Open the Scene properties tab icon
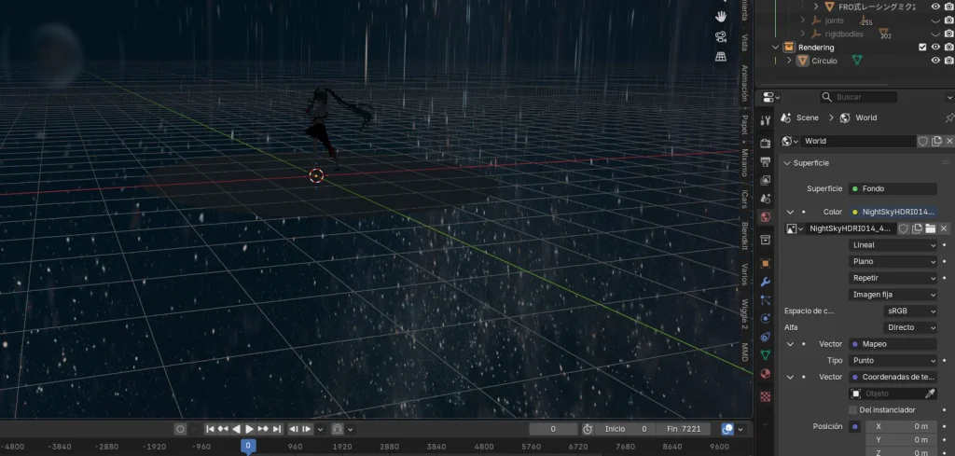Screen dimensions: 955x456 tap(766, 199)
